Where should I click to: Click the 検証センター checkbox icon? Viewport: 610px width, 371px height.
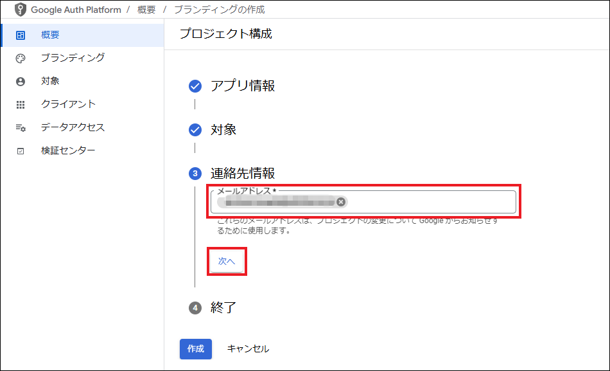coord(21,151)
